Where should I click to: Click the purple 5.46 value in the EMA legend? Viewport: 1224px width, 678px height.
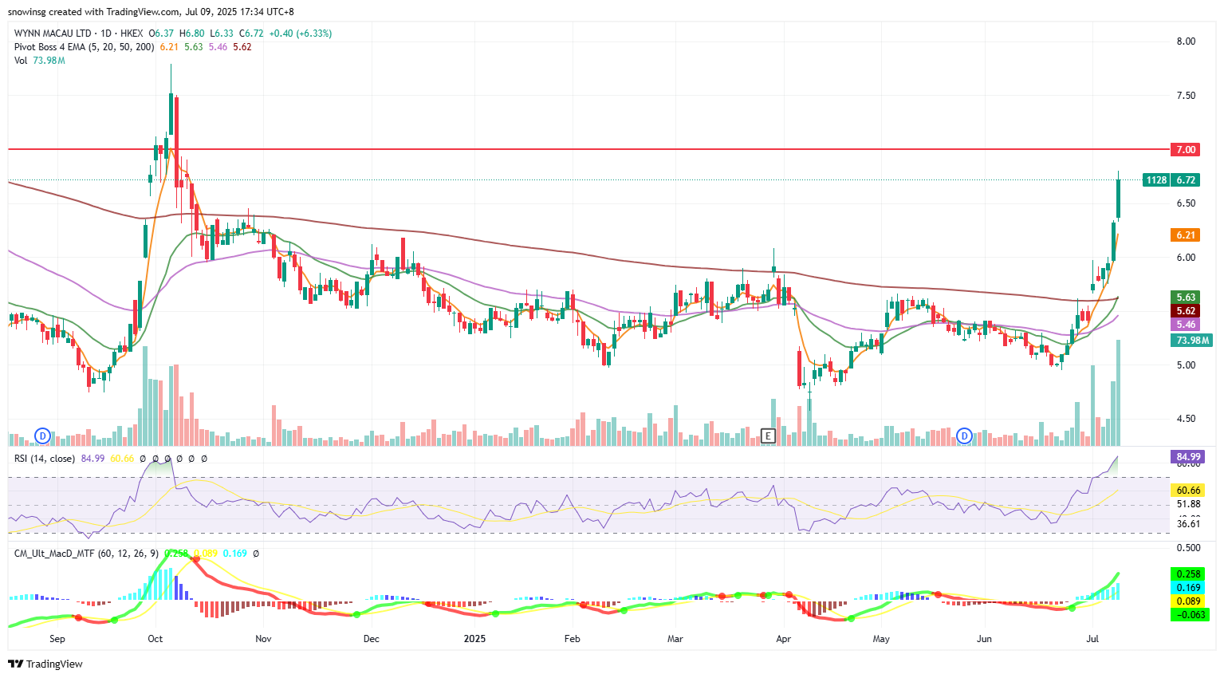pyautogui.click(x=218, y=47)
